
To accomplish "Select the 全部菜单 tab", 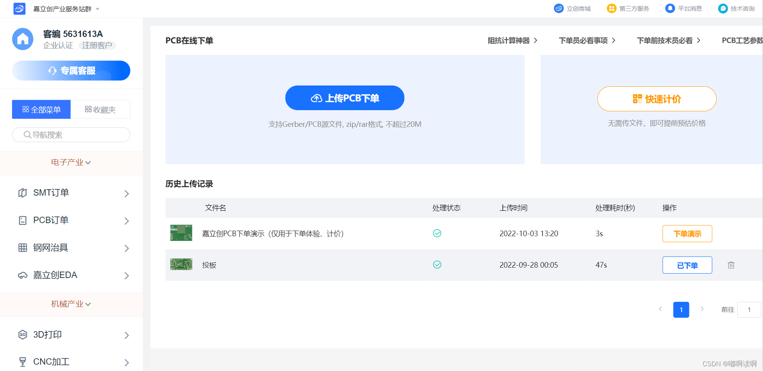I will pos(41,109).
